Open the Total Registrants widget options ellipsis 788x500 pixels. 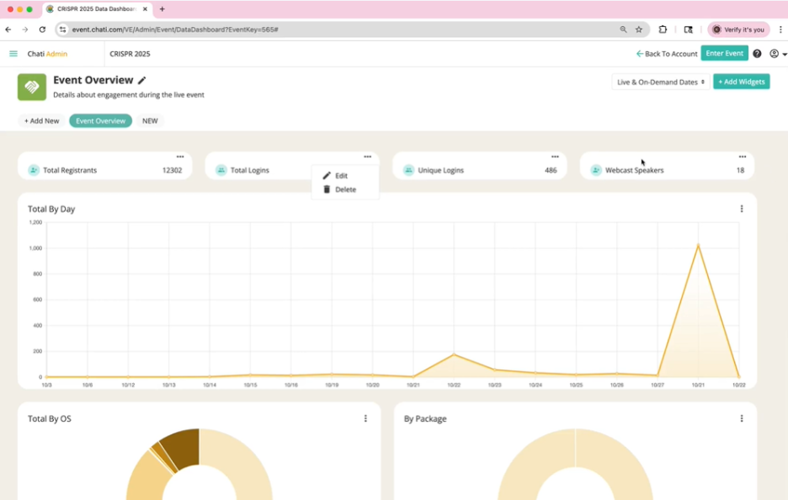(180, 157)
